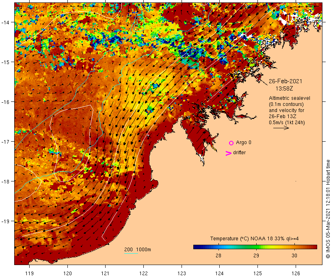Click the '(0.1m contours)' caption line

click(286, 104)
